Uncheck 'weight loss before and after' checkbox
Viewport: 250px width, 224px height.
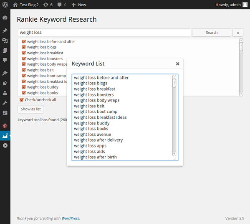(24, 41)
